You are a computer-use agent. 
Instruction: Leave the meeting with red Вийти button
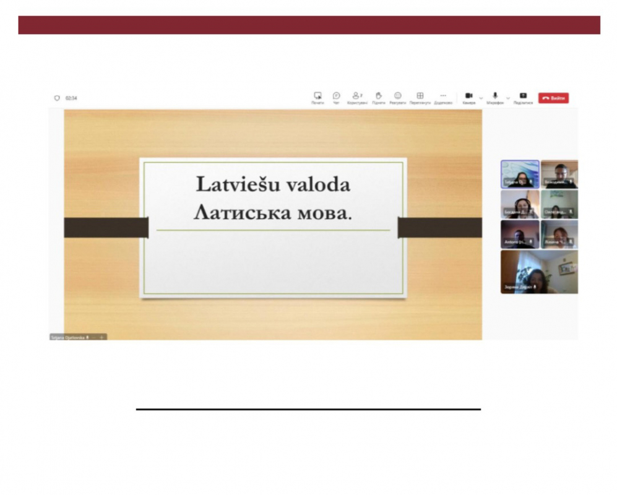tap(553, 98)
